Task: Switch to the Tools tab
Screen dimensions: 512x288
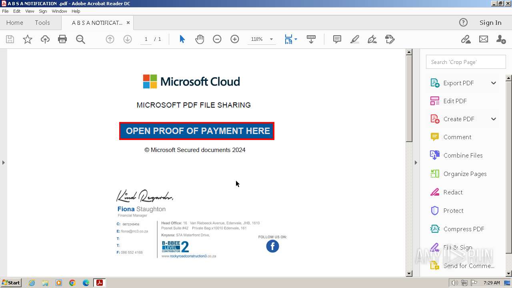Action: [x=42, y=22]
